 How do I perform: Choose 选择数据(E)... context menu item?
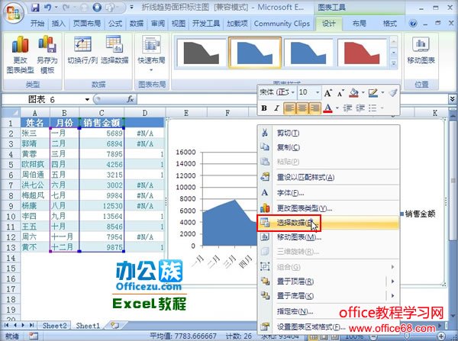click(328, 223)
